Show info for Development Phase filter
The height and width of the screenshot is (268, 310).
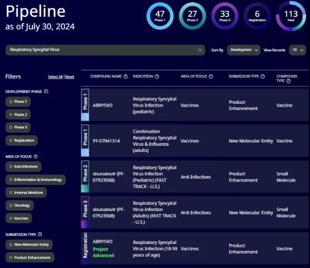tap(46, 92)
